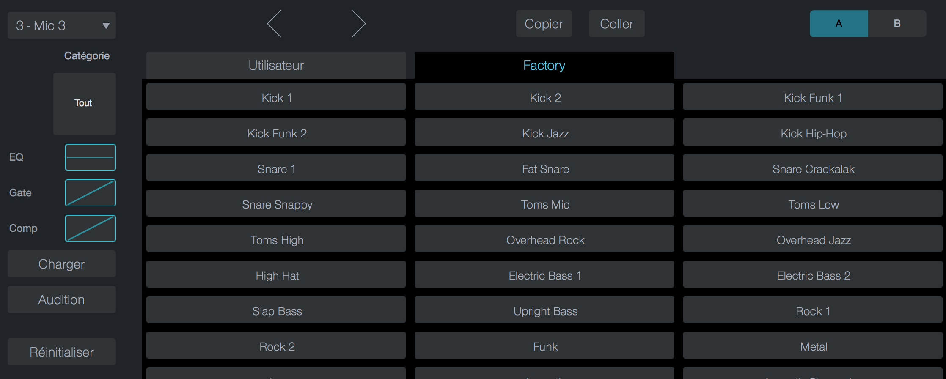The height and width of the screenshot is (379, 946).
Task: Pick the Fat Snare preset
Action: point(544,168)
